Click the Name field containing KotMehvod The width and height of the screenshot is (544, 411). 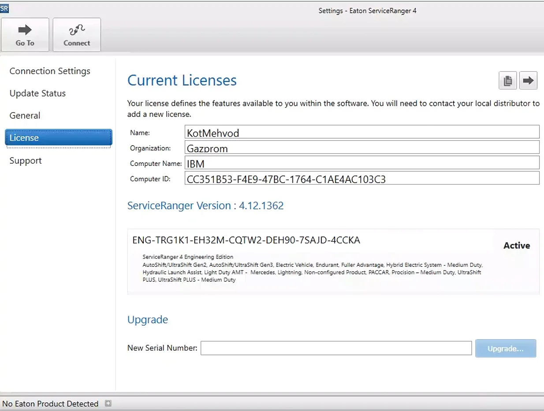coord(361,132)
